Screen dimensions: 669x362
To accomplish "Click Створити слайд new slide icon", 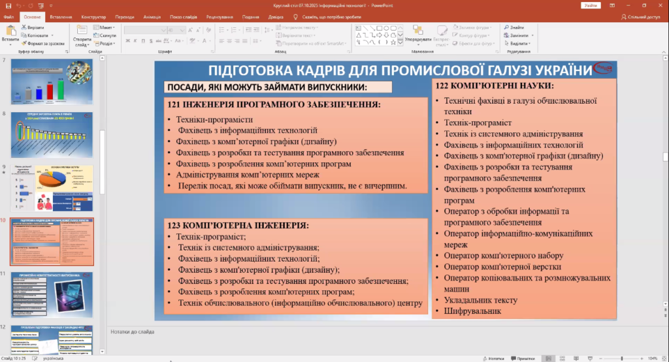I will [83, 31].
